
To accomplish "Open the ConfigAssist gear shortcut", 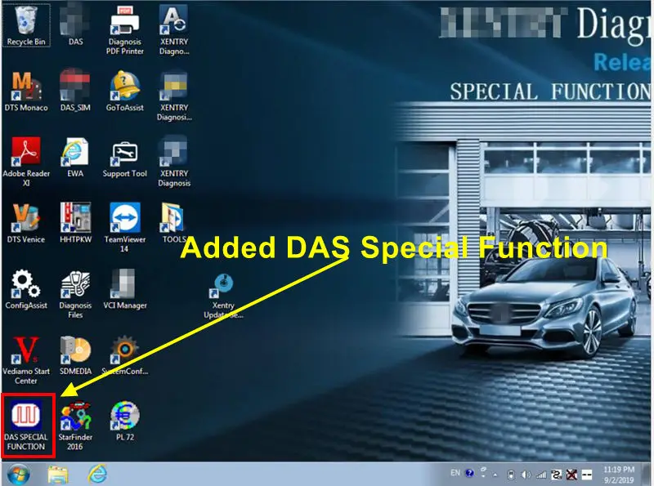I will (26, 289).
